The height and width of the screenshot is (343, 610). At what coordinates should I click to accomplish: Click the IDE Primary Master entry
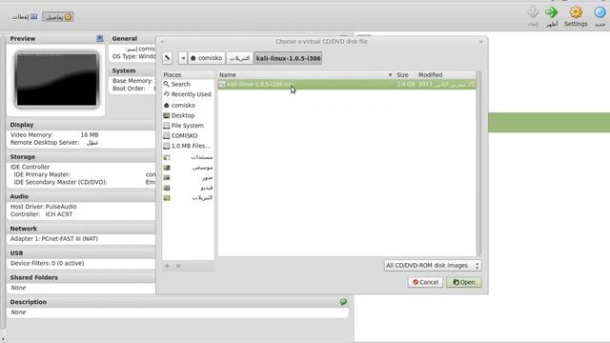coord(42,174)
